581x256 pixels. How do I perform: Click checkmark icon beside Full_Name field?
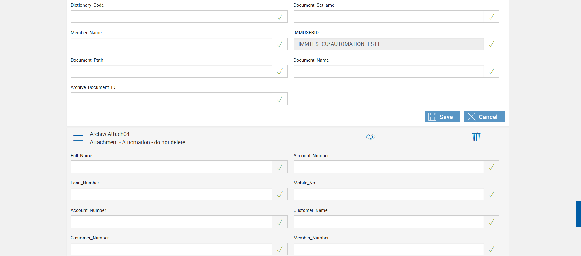pyautogui.click(x=280, y=167)
